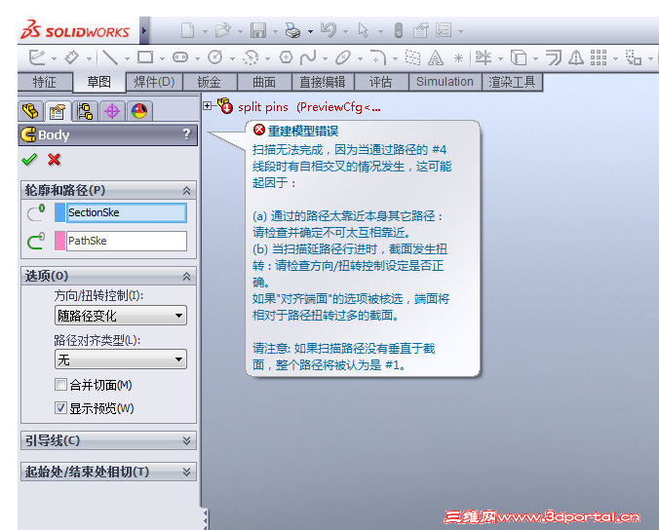The width and height of the screenshot is (659, 530).
Task: Click the New document icon
Action: (187, 30)
